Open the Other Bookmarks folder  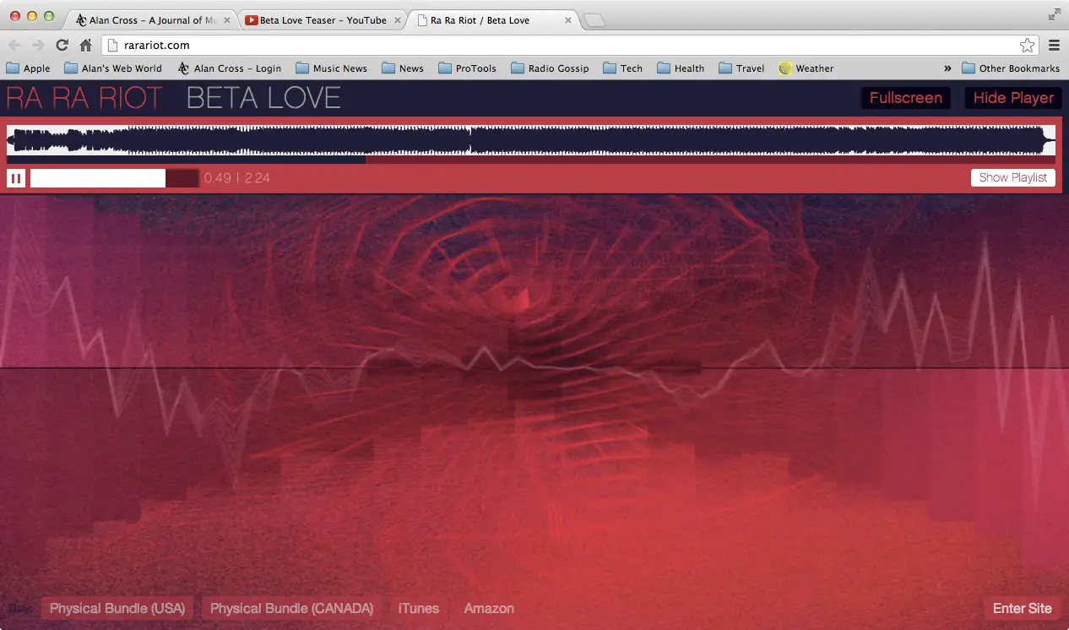(x=1011, y=68)
